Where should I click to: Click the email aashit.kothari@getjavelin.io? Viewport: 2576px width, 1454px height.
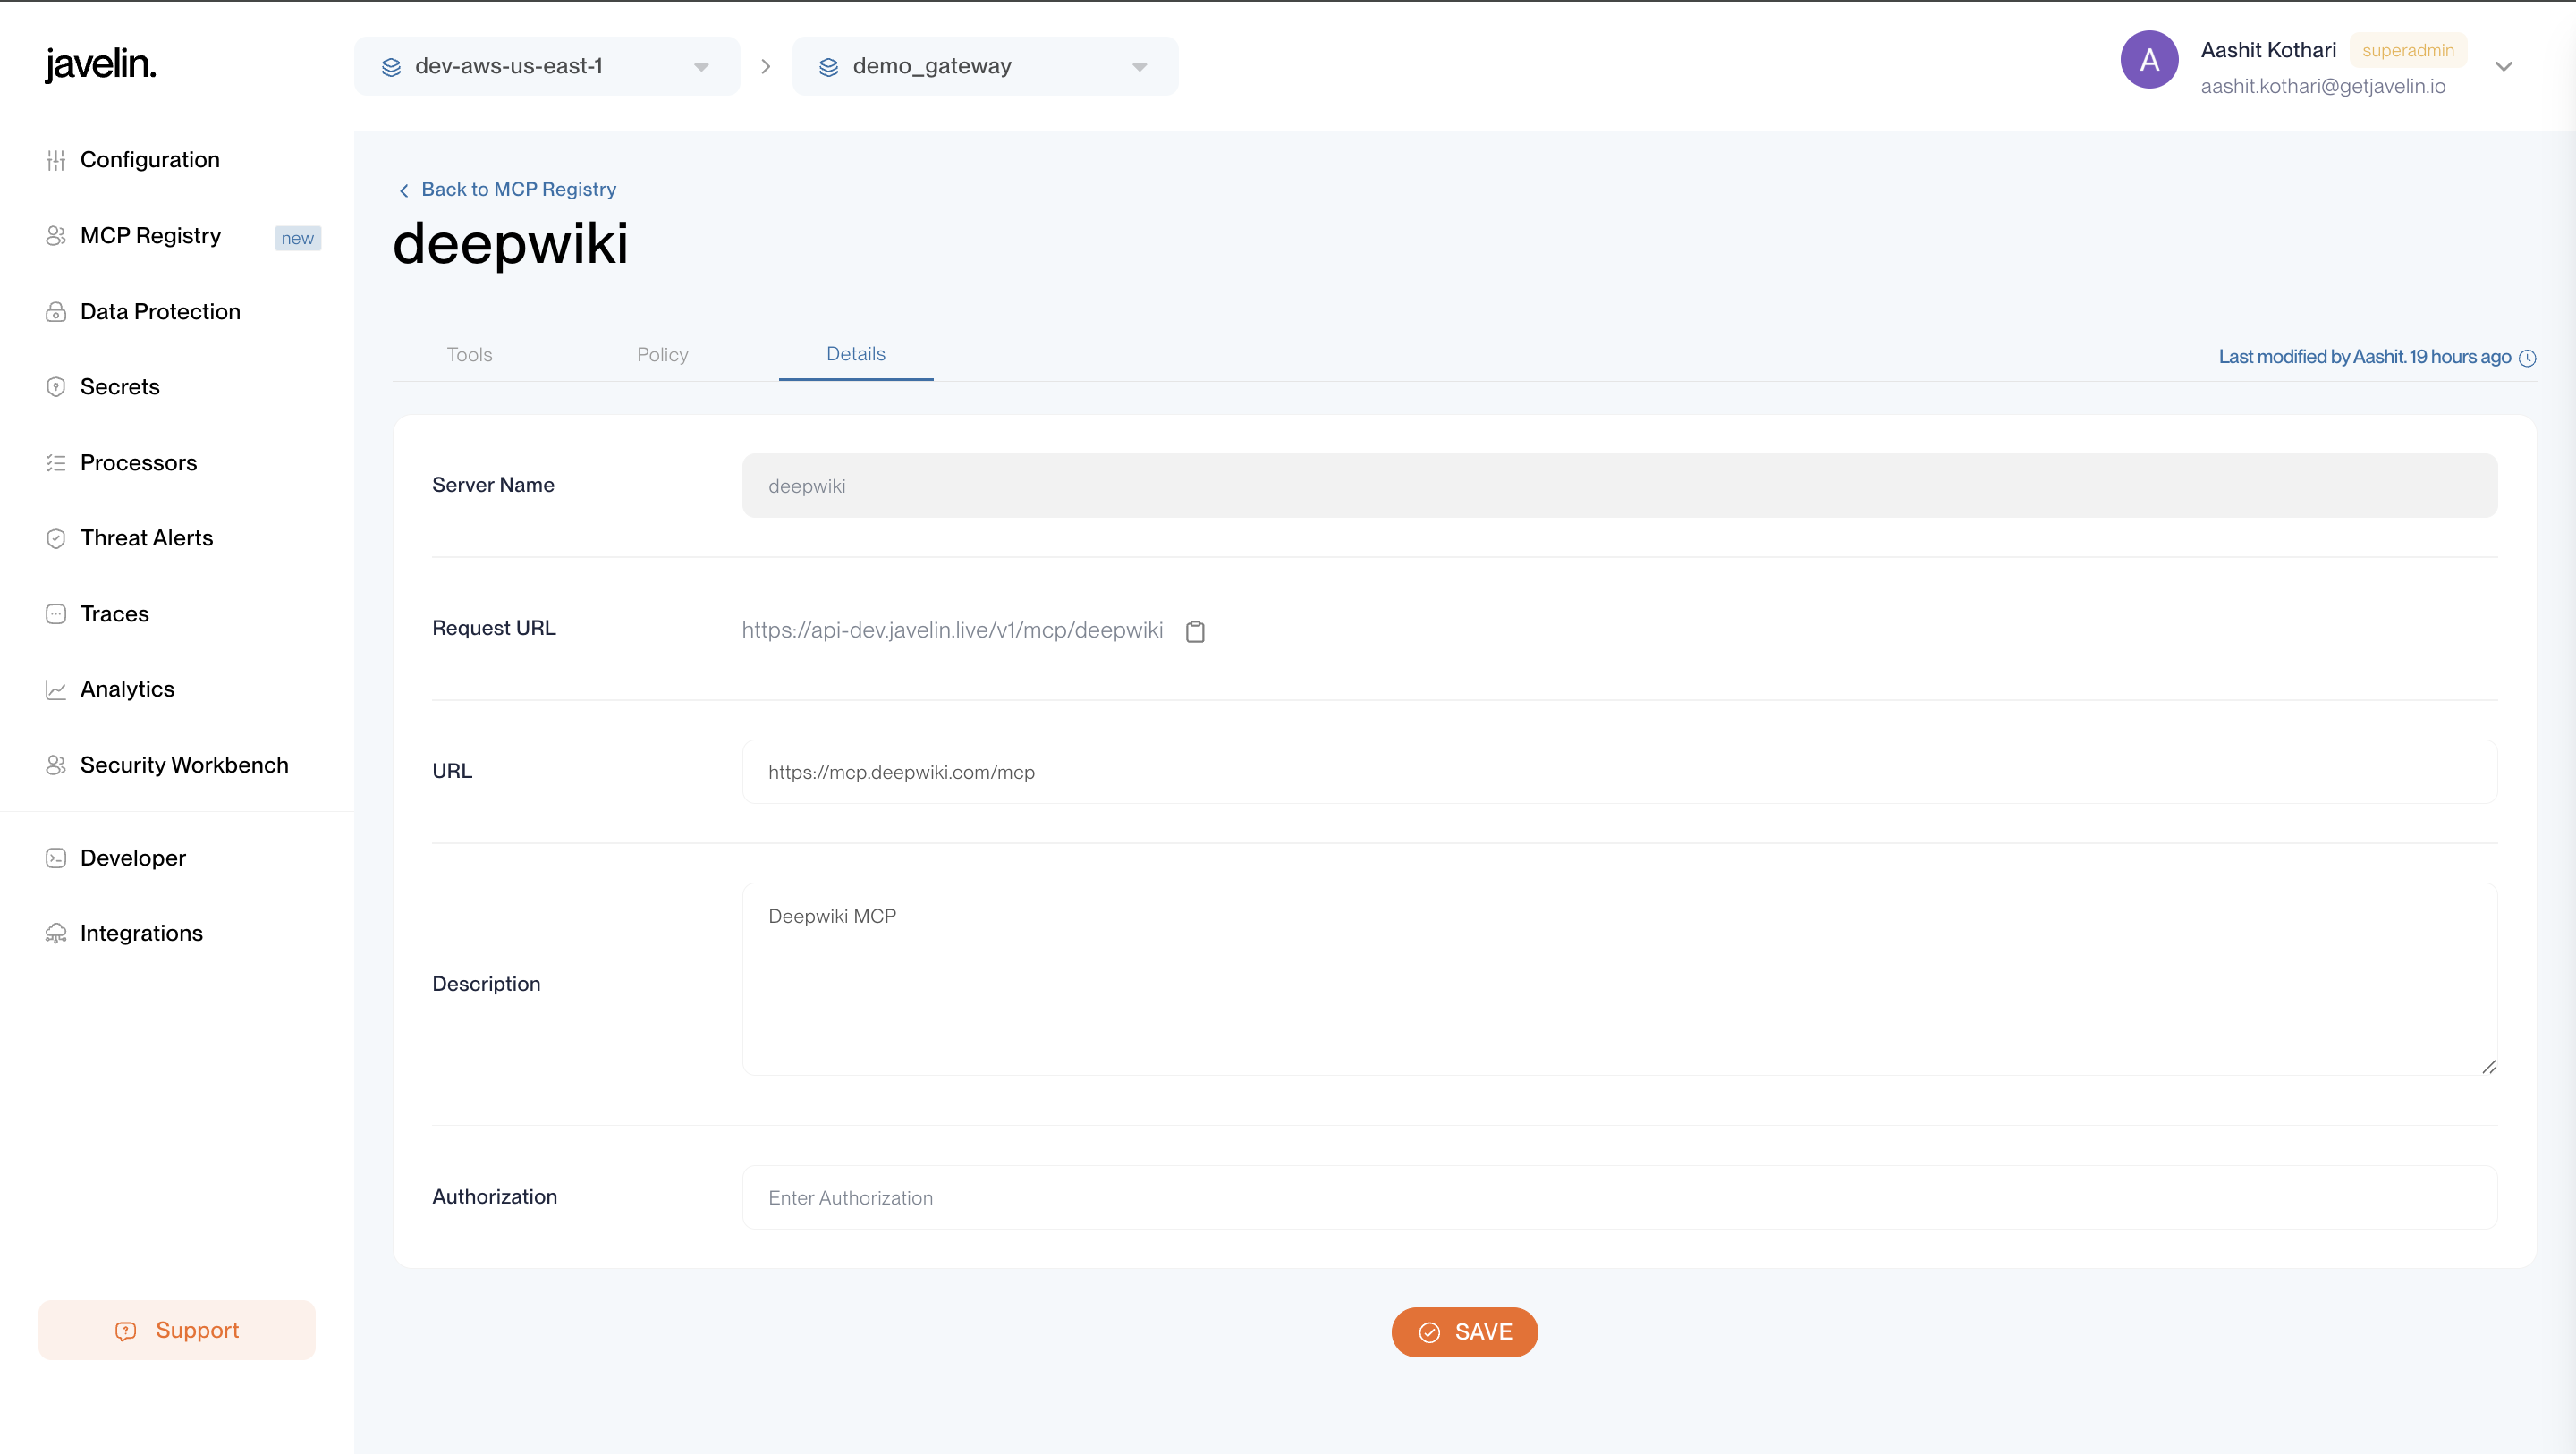click(2323, 86)
